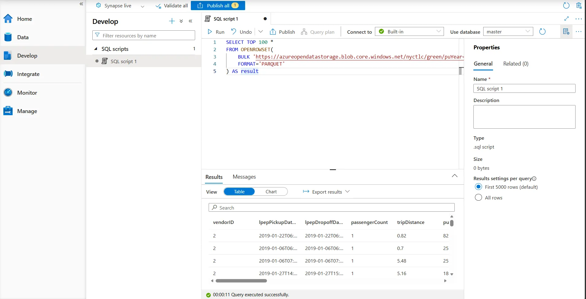Edit the script Name field

[x=524, y=89]
